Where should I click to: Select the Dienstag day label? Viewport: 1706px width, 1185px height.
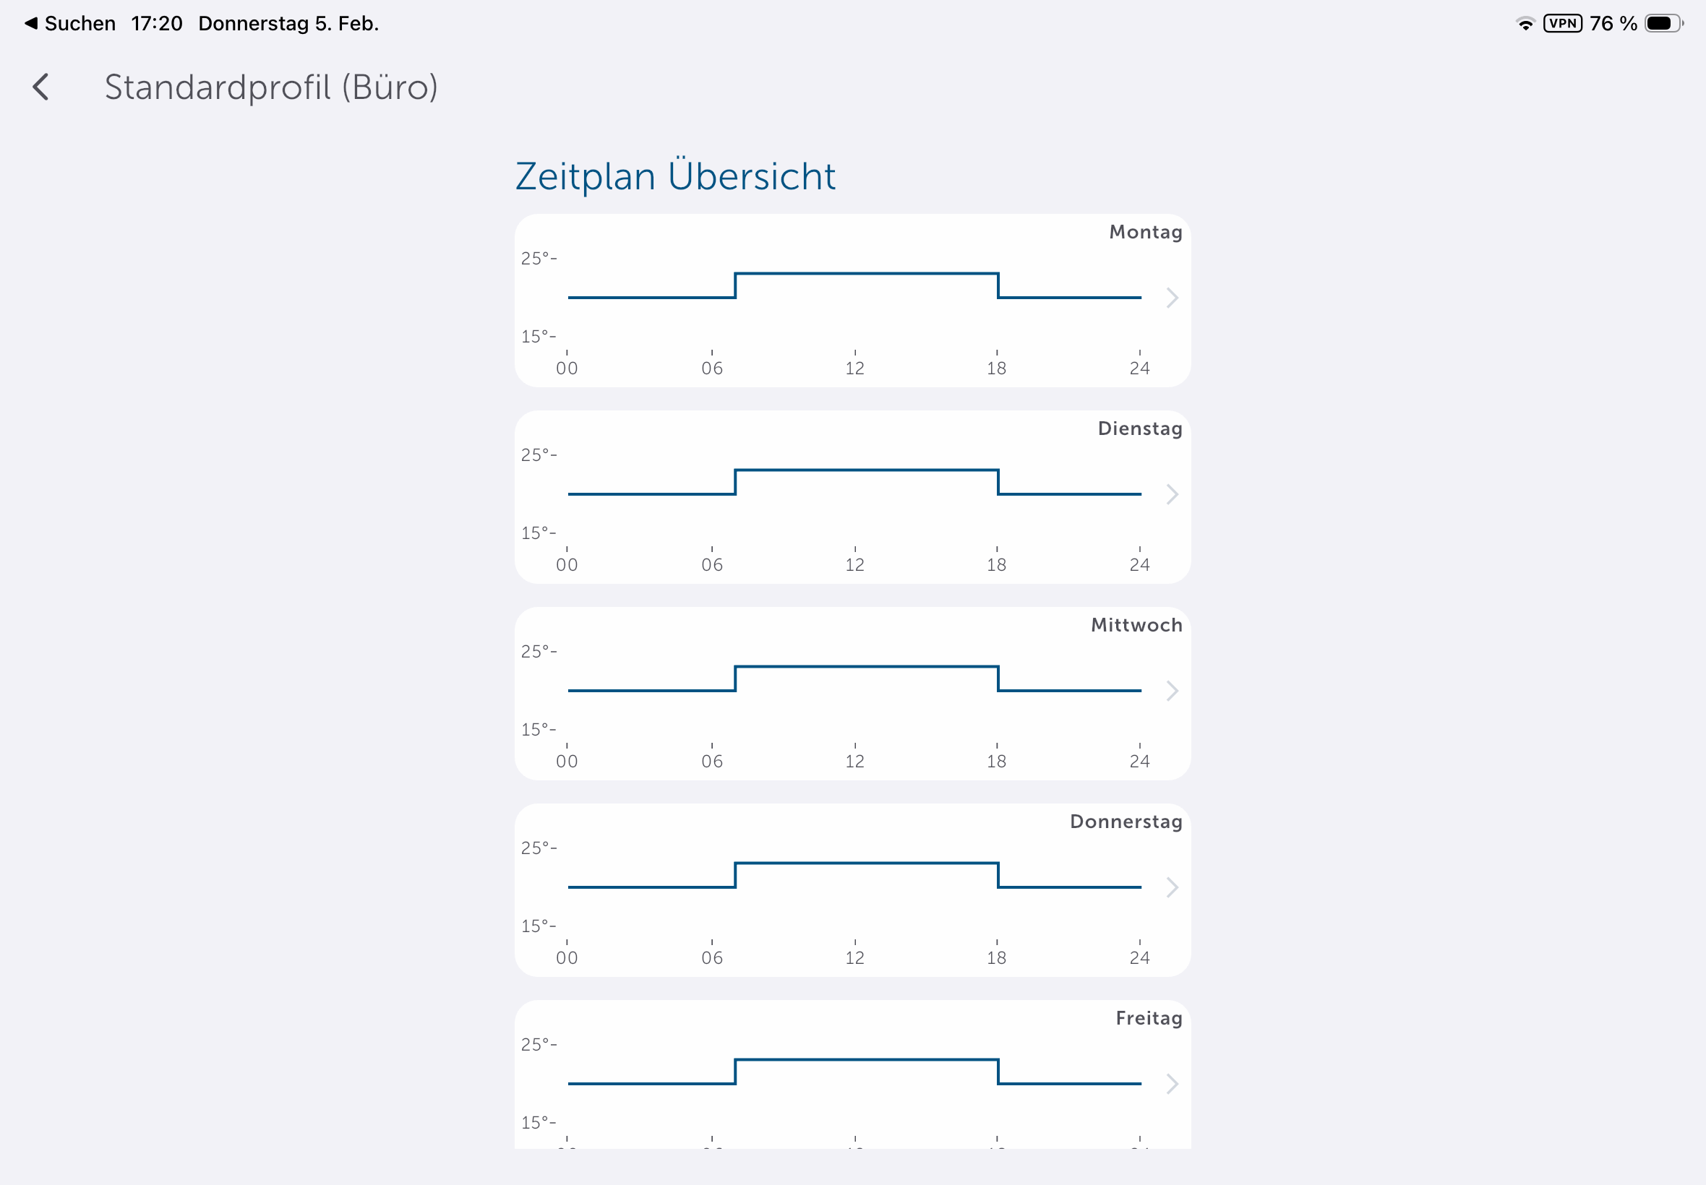pos(1139,428)
